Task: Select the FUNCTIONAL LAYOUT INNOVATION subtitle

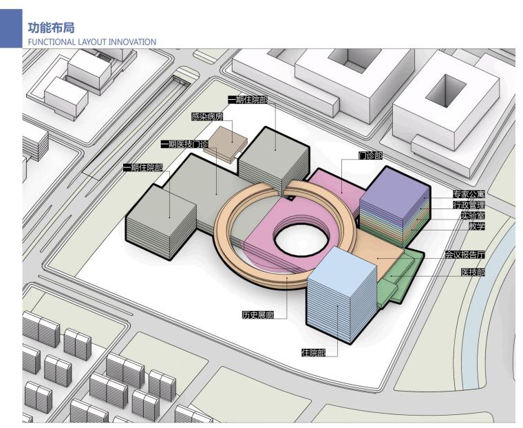Action: click(91, 42)
